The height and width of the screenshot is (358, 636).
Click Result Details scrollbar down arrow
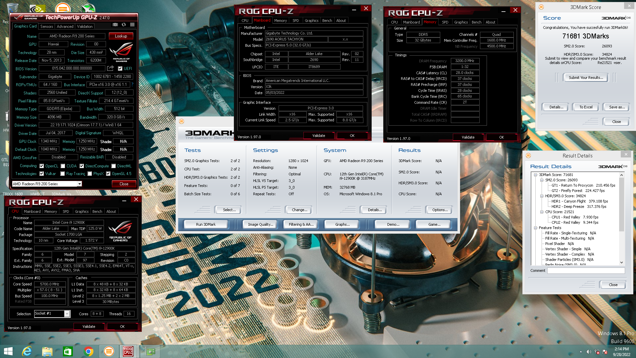[x=622, y=262]
